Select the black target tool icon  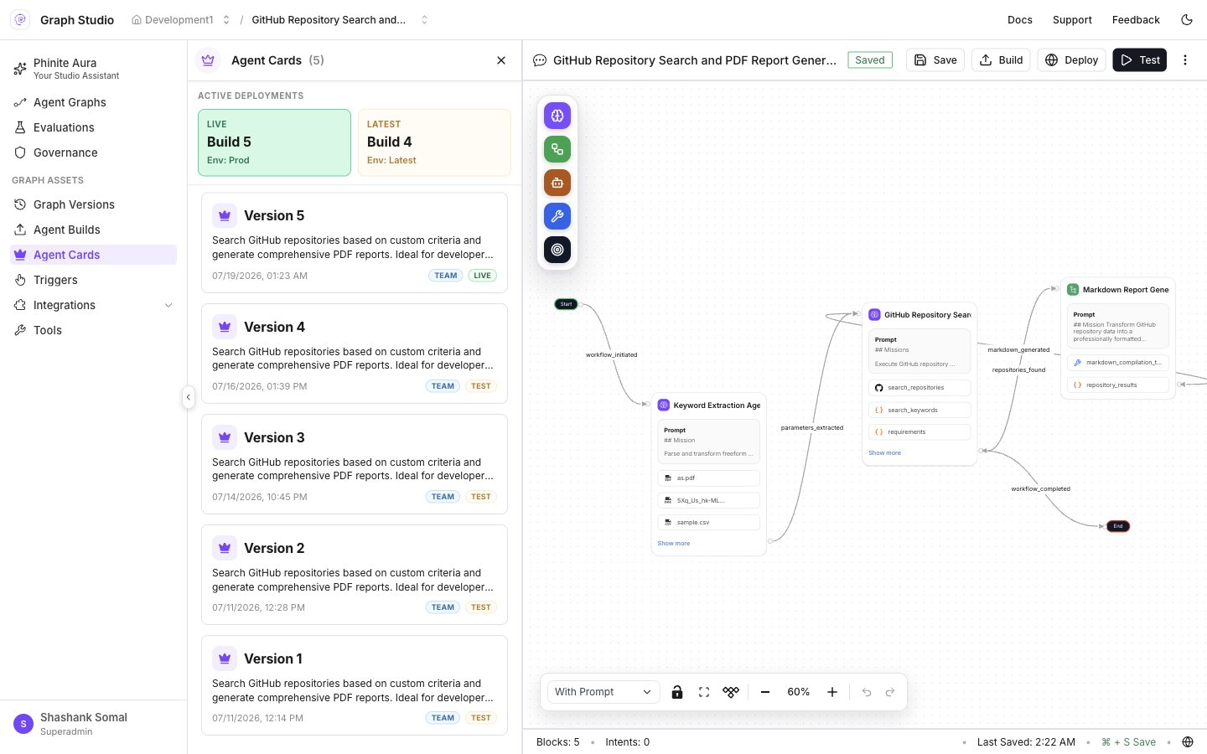557,250
